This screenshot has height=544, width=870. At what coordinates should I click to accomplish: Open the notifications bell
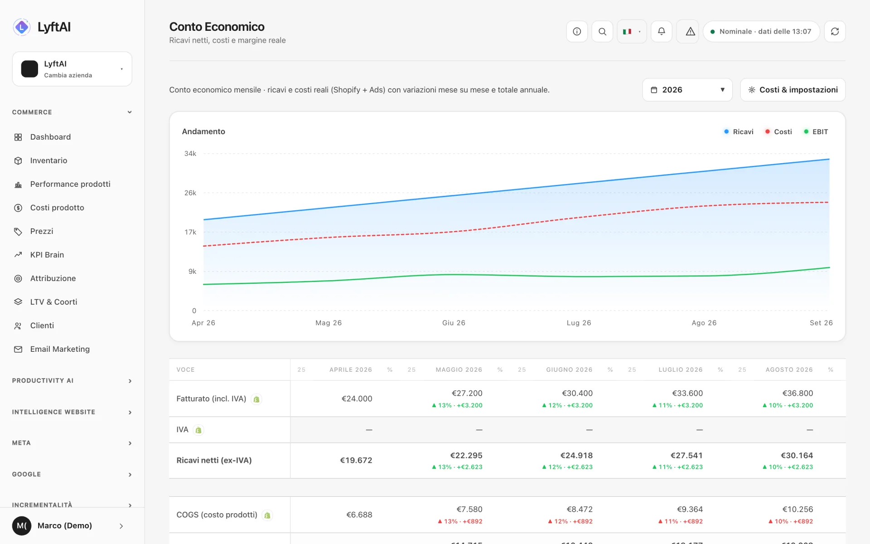pyautogui.click(x=662, y=31)
